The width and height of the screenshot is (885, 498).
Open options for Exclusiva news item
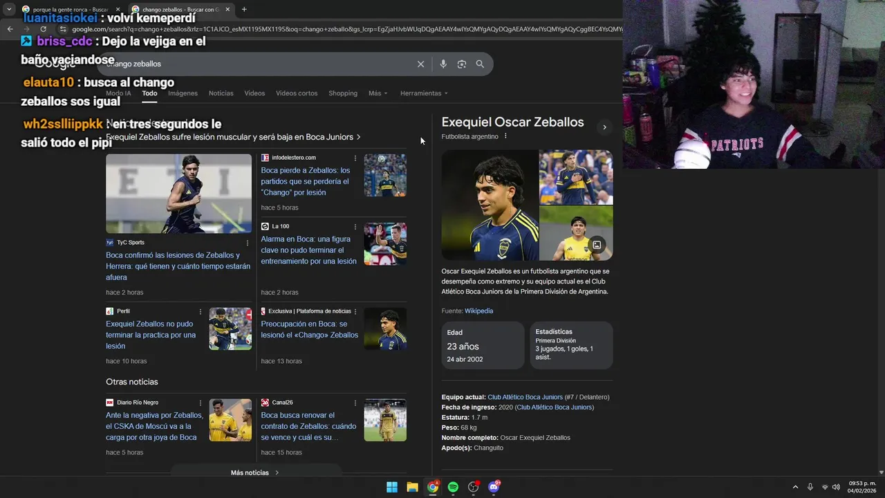(x=355, y=311)
